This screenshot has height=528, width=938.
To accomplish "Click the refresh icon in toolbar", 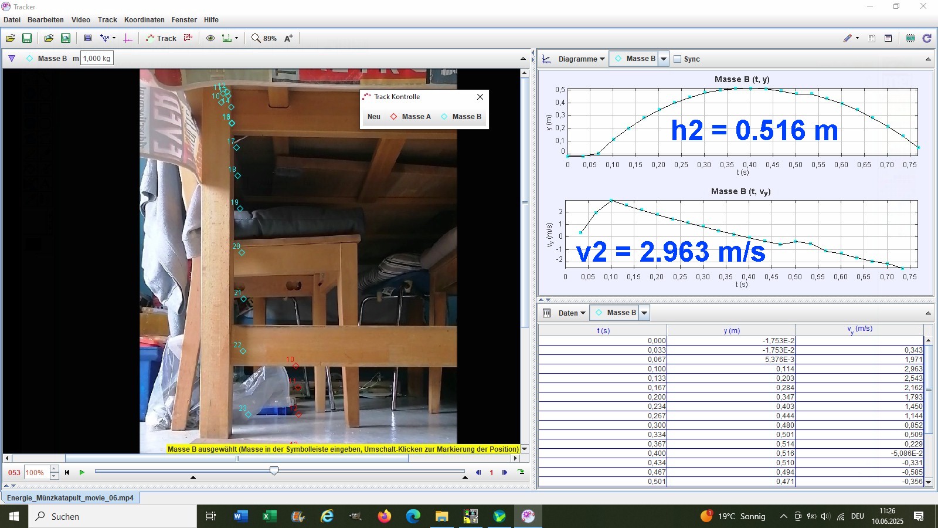I will tap(927, 38).
